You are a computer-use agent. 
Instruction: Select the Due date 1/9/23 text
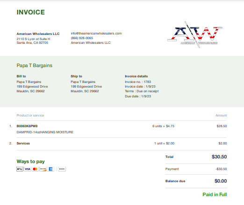click(138, 96)
